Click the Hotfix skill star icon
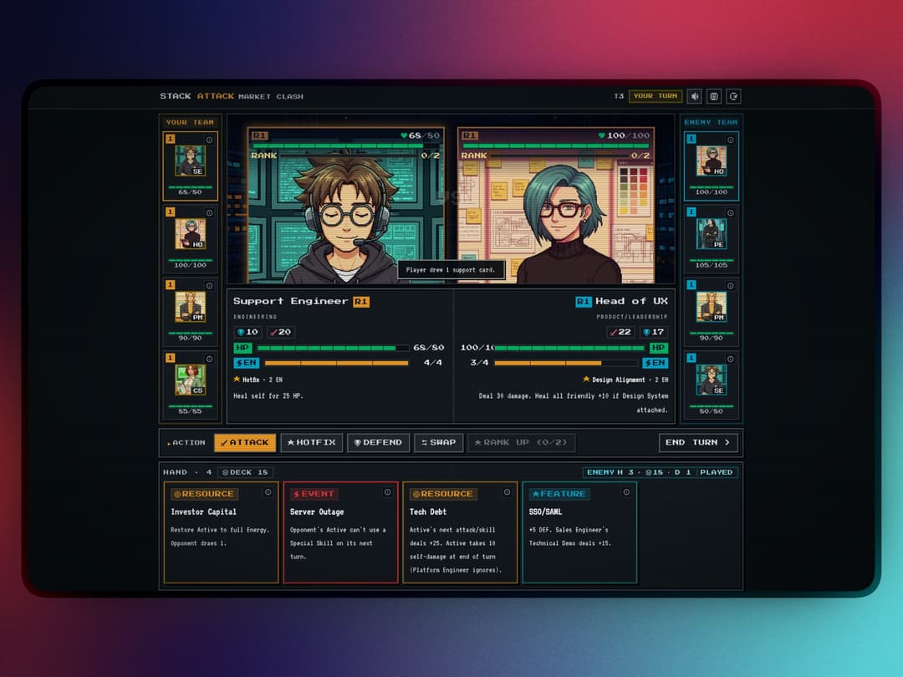This screenshot has width=903, height=677. point(237,379)
